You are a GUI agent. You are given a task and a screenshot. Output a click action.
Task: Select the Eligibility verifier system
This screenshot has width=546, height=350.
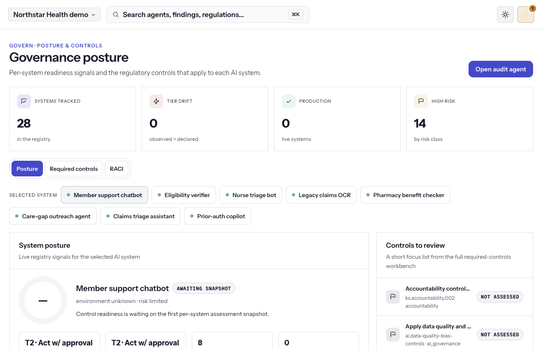(x=184, y=195)
